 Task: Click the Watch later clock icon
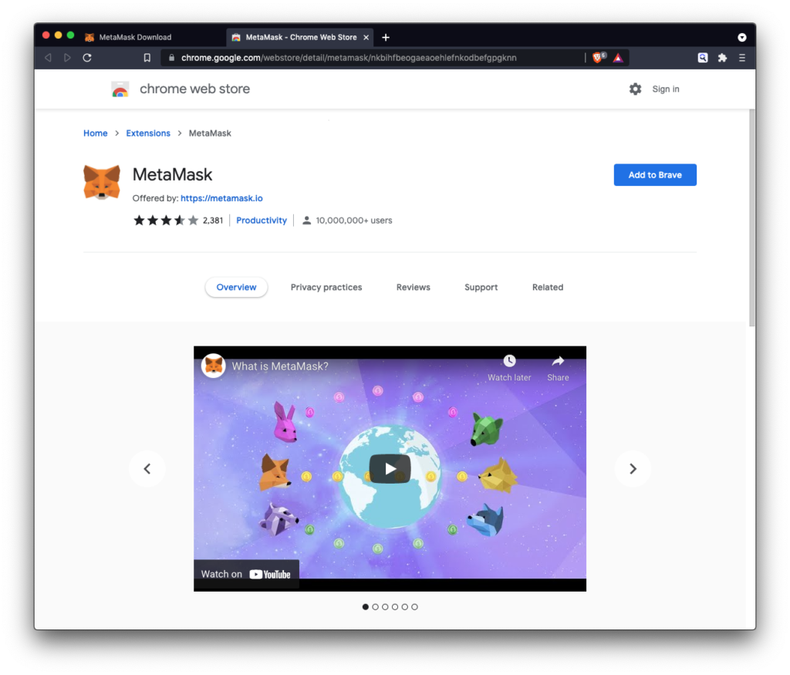click(509, 361)
